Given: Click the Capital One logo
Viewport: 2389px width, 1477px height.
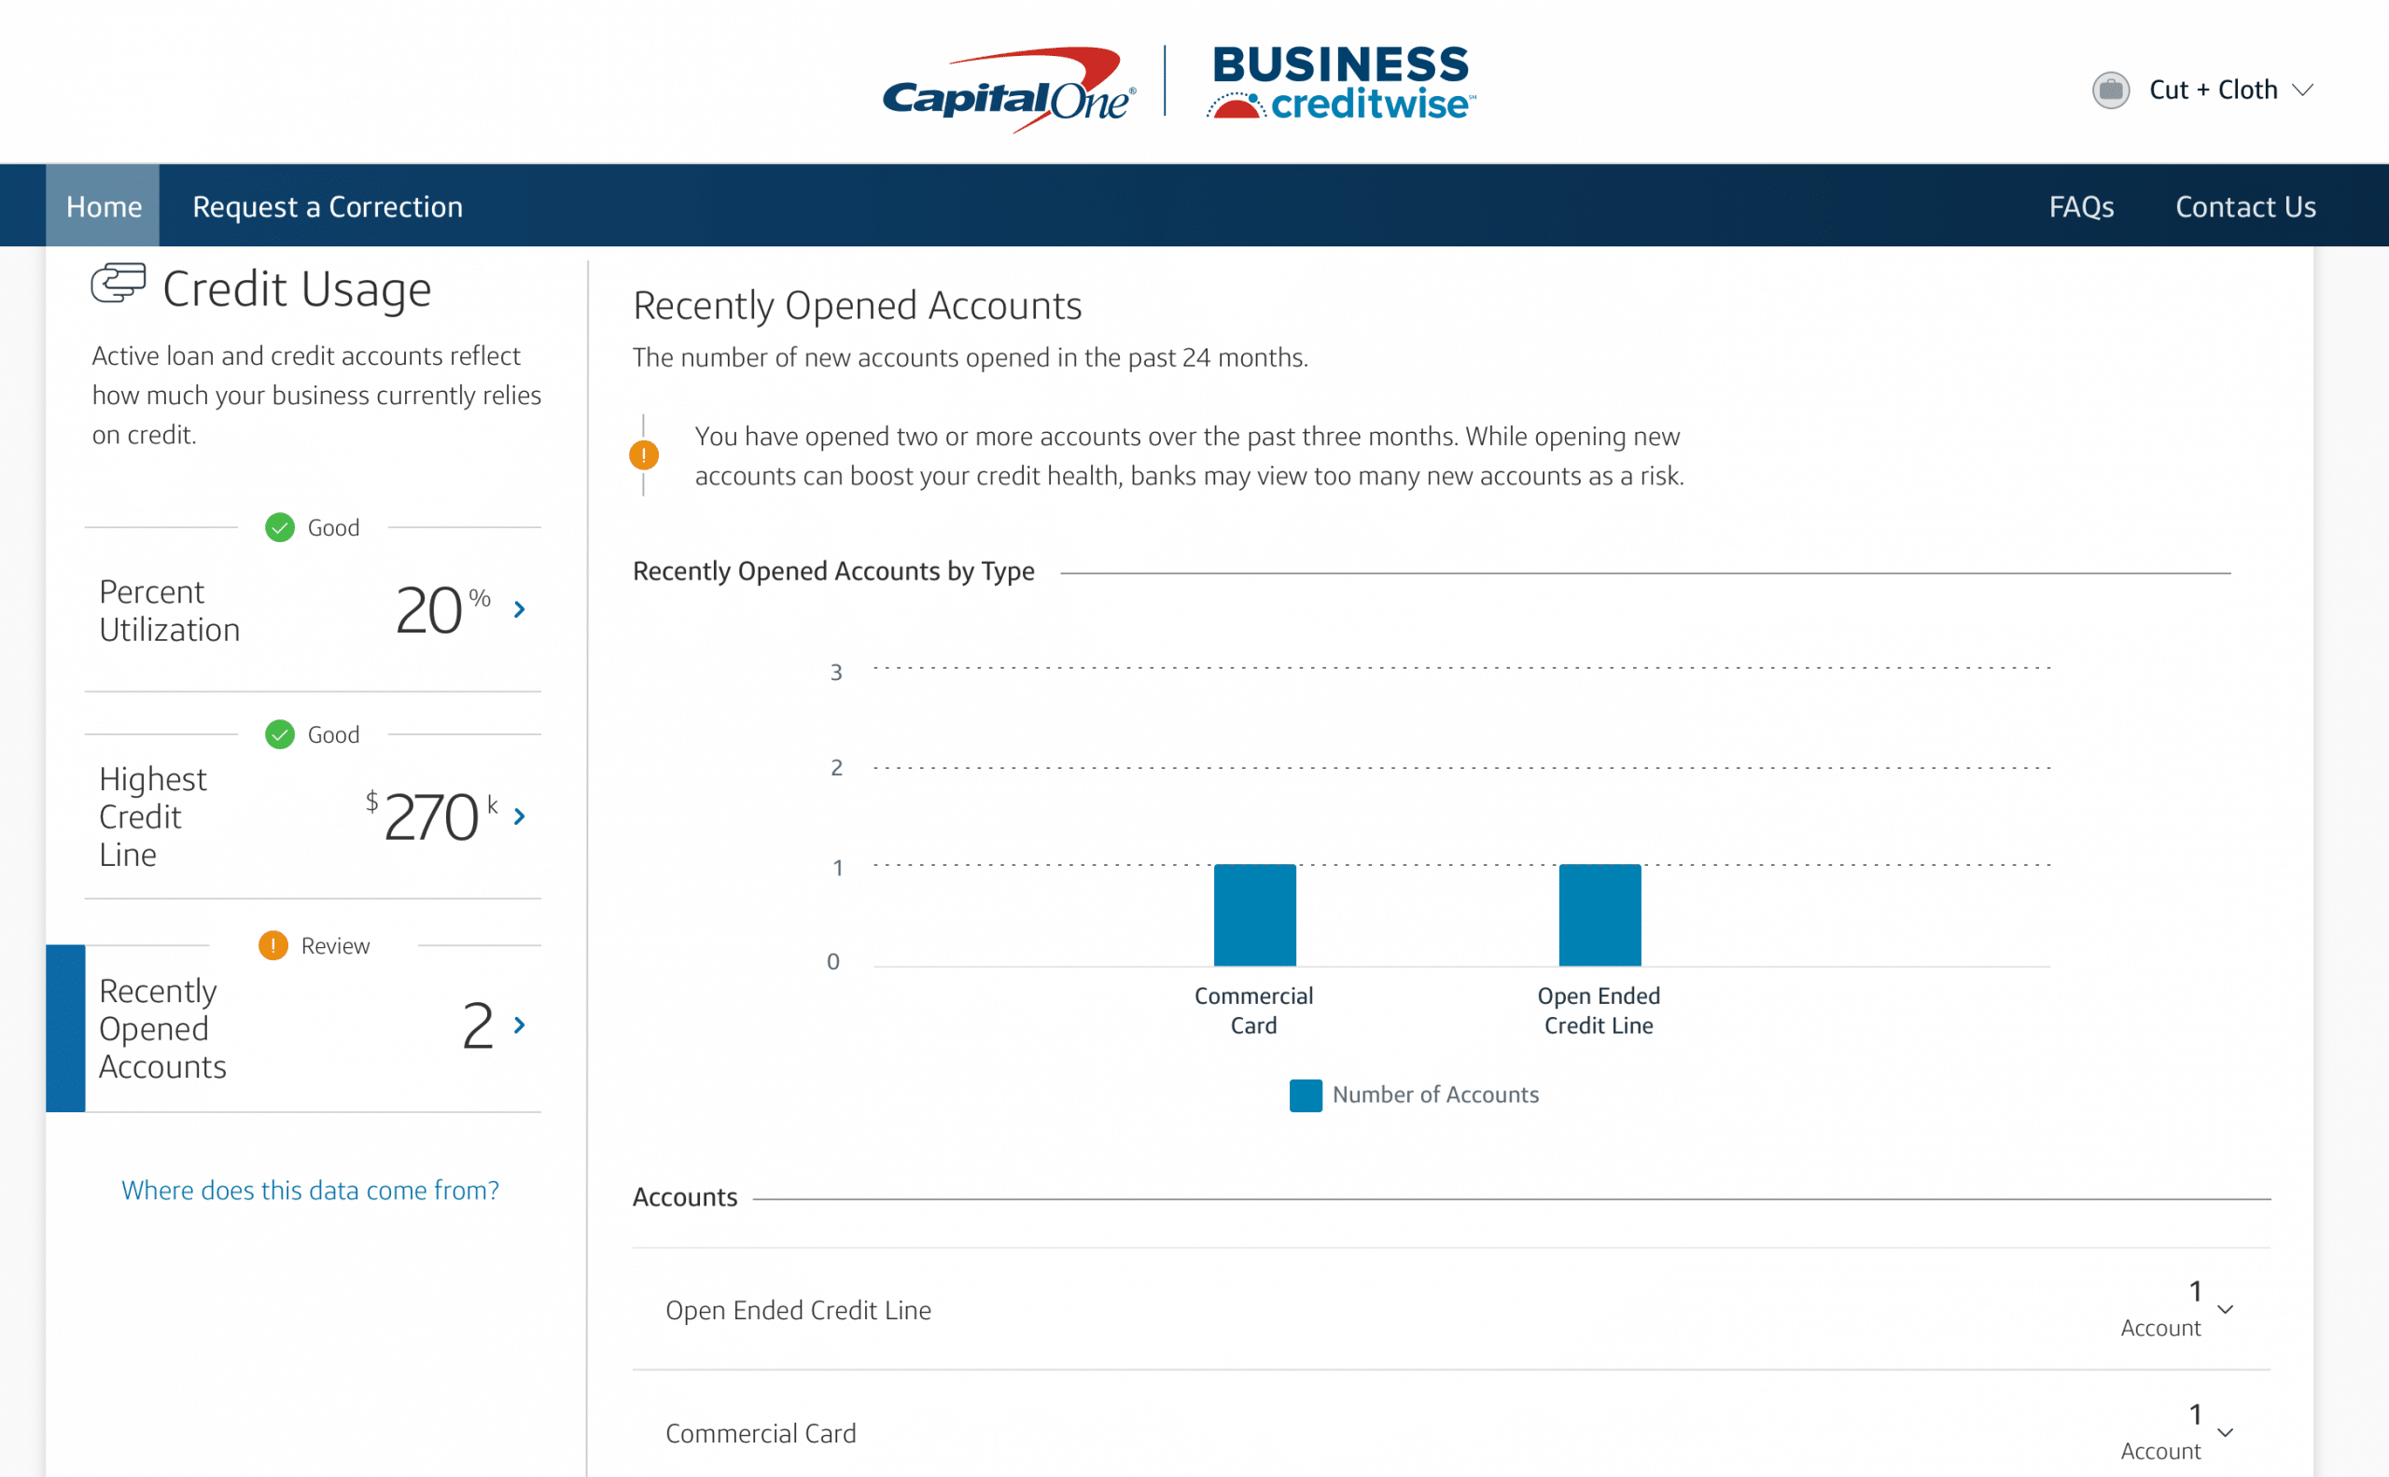Looking at the screenshot, I should [1007, 82].
